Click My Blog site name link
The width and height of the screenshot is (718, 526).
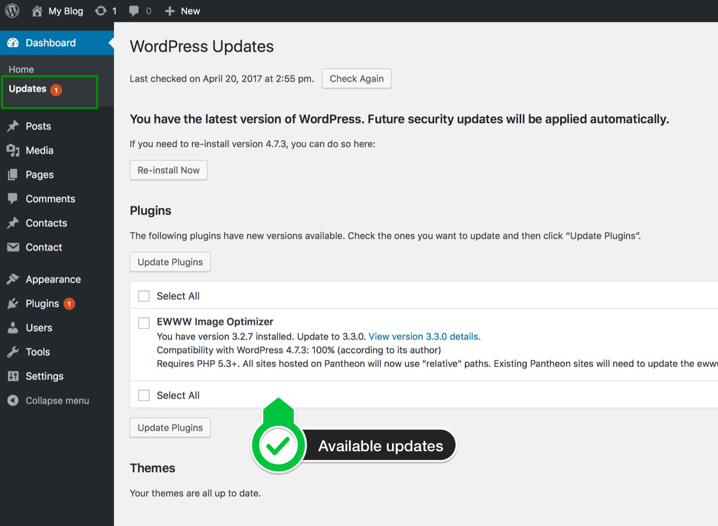tap(66, 11)
